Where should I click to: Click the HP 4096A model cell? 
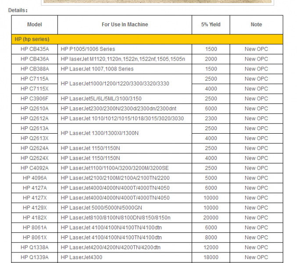pyautogui.click(x=35, y=178)
